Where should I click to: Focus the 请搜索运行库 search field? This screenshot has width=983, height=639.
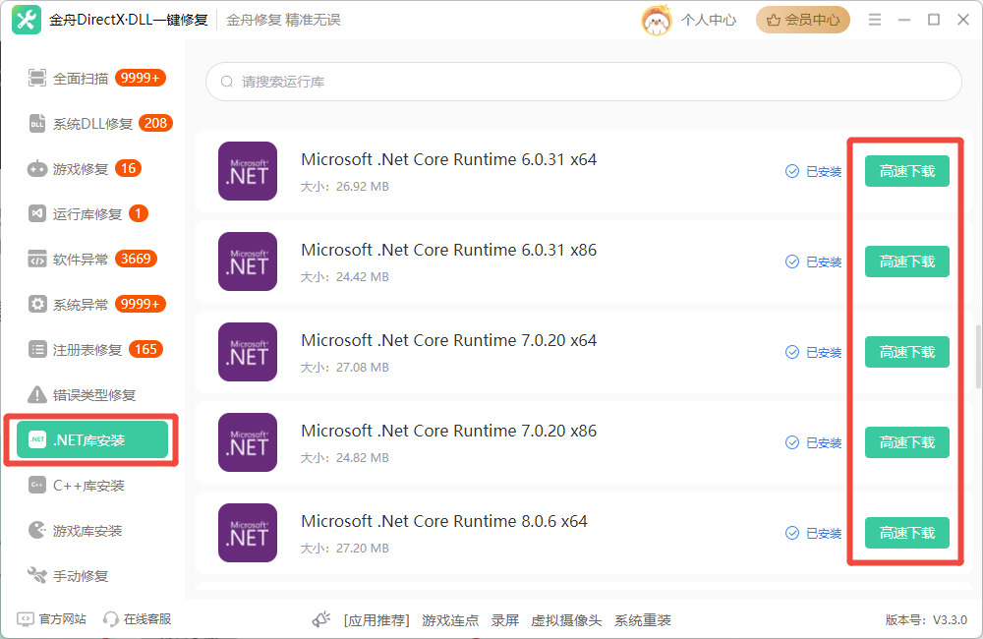pyautogui.click(x=584, y=82)
